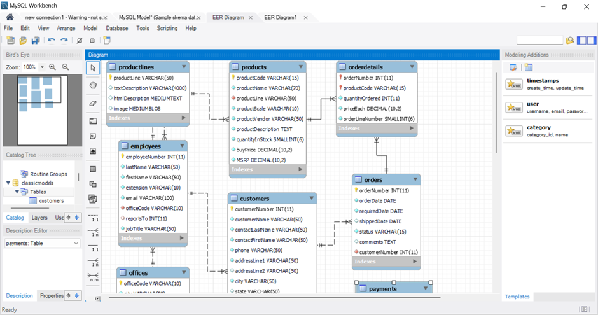Select the pointer selection tool
The height and width of the screenshot is (315, 598).
(93, 68)
